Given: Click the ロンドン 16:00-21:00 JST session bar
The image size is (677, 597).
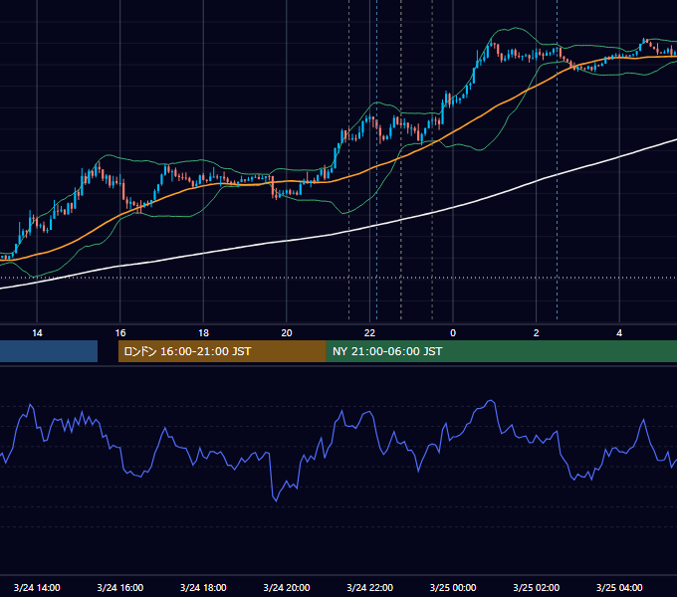Looking at the screenshot, I should click(222, 351).
